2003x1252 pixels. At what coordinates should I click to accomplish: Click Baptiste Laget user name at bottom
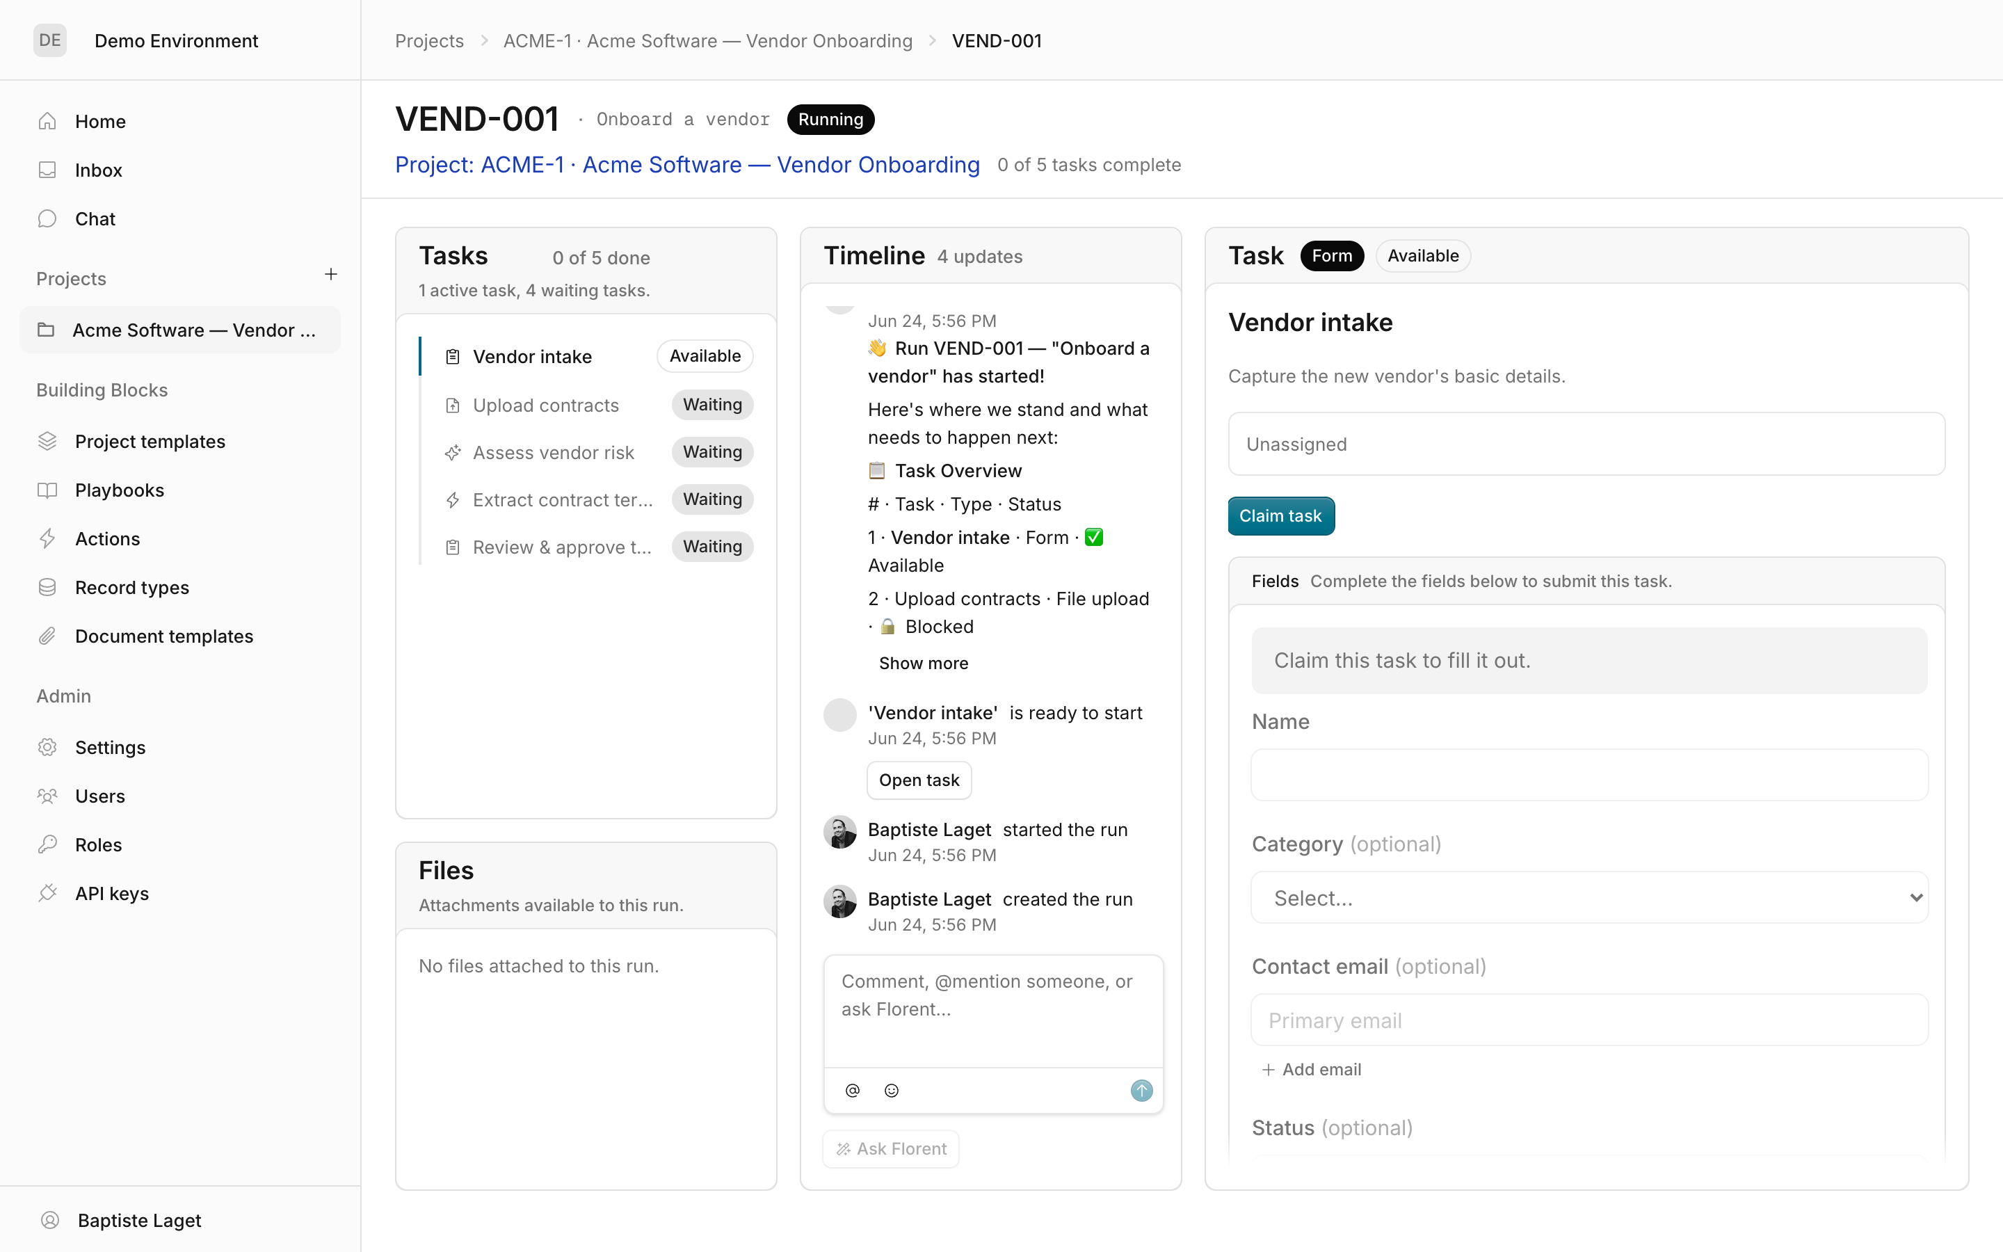click(139, 1220)
